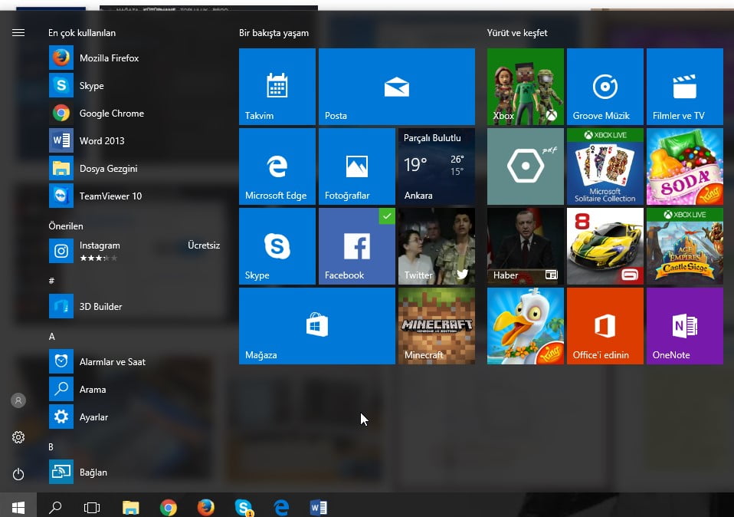Screen dimensions: 734x517
Task: Launch Minecraft from its tile
Action: pyautogui.click(x=436, y=325)
